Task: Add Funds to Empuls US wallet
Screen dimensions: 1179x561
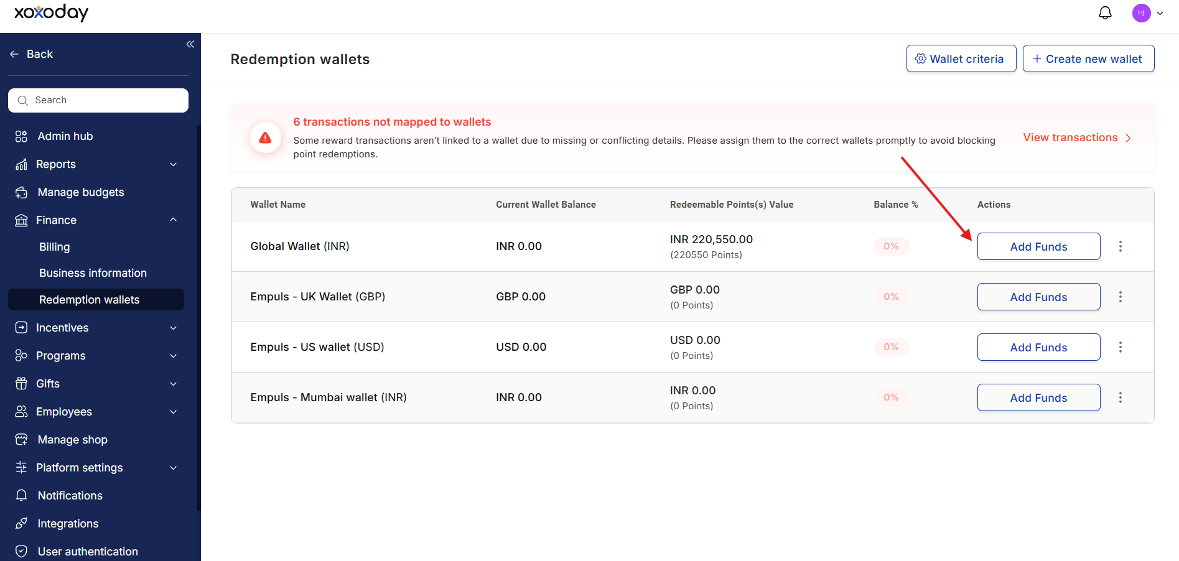Action: point(1038,347)
